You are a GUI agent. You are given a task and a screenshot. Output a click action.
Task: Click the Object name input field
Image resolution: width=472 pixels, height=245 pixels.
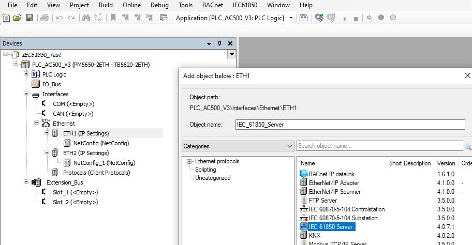click(349, 125)
